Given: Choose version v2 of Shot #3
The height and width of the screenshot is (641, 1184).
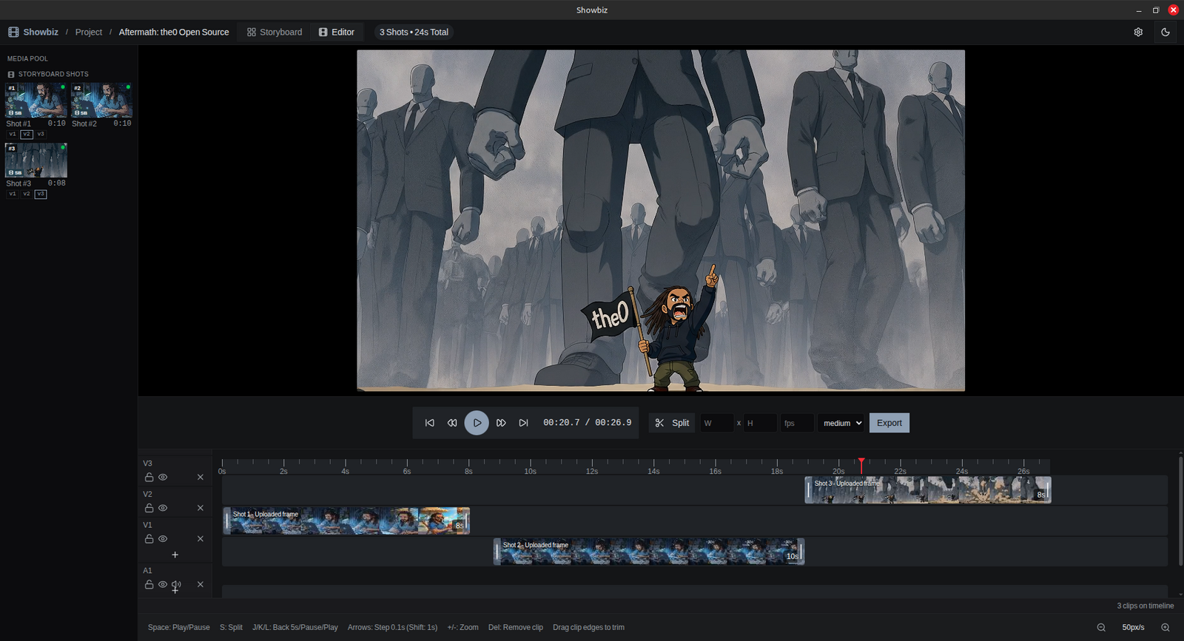Looking at the screenshot, I should coord(27,194).
